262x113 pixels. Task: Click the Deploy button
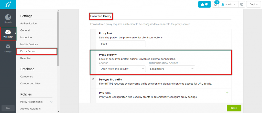pyautogui.click(x=254, y=5)
